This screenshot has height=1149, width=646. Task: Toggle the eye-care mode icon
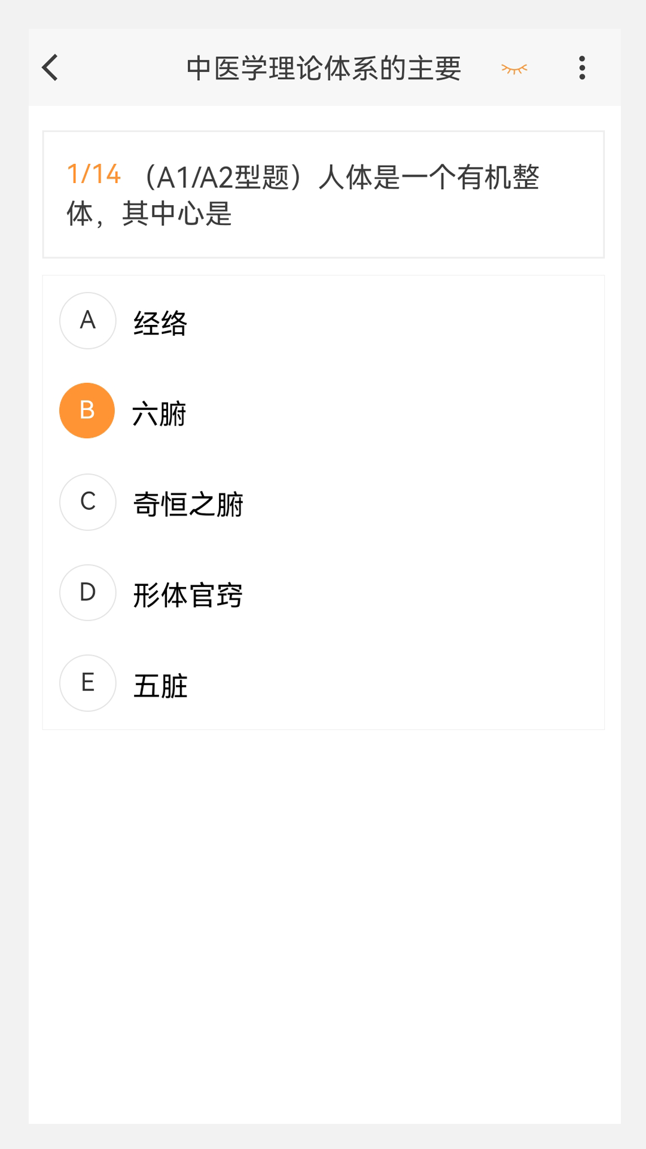(514, 69)
